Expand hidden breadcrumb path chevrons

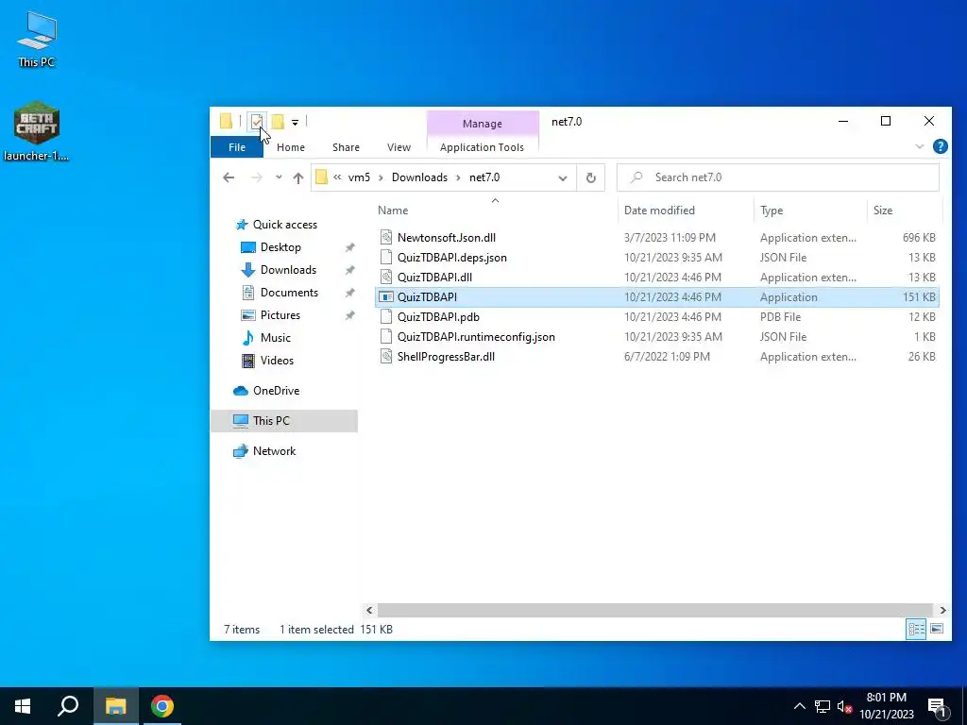point(337,177)
